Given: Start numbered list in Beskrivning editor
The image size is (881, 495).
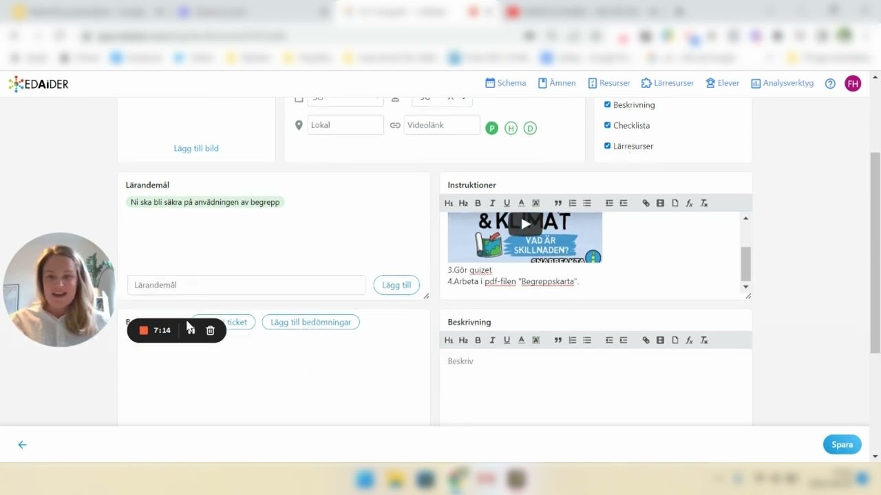Looking at the screenshot, I should pyautogui.click(x=572, y=340).
